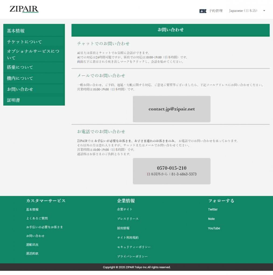Image resolution: width=273 pixels, height=275 pixels.
Task: Open the Japanese (日本語) language dropdown
Action: click(247, 11)
